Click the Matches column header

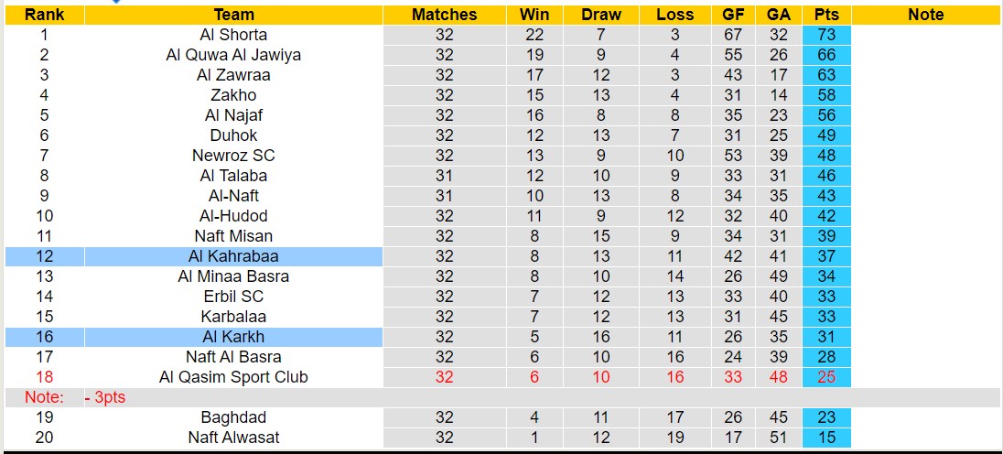click(444, 15)
